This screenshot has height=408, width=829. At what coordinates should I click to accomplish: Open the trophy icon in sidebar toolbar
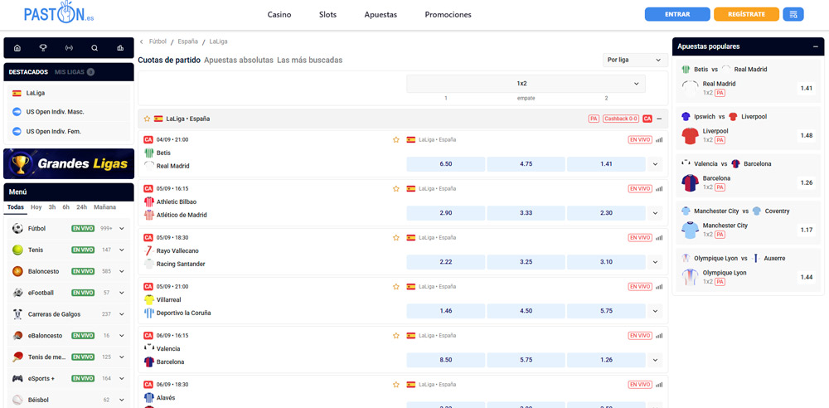(x=43, y=48)
